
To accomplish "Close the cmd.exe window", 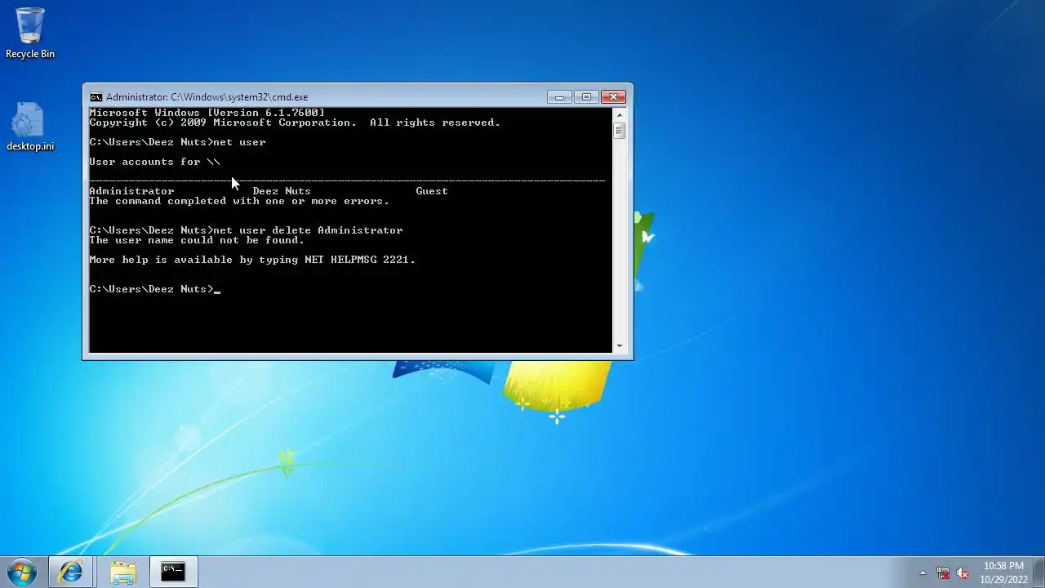I will point(613,97).
